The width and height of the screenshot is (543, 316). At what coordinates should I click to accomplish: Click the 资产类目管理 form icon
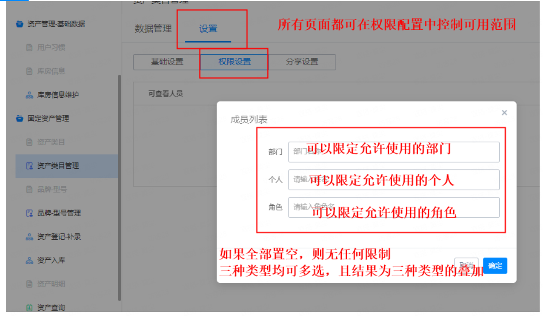[x=29, y=166]
